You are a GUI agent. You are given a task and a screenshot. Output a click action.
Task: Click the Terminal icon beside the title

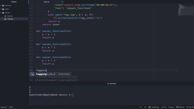click(108, 84)
